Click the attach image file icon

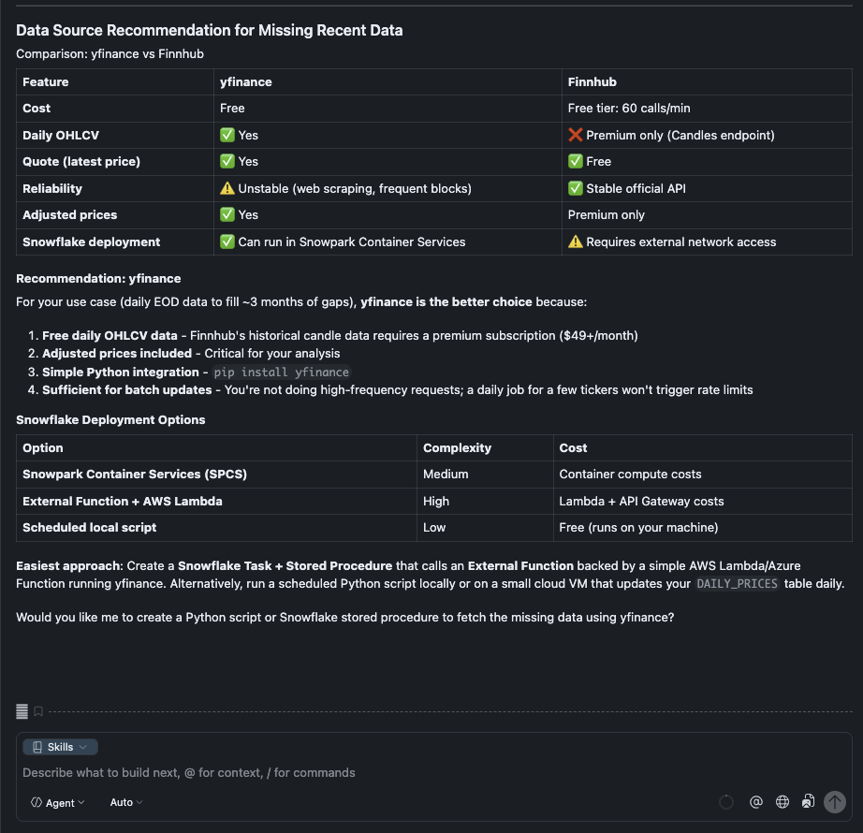coord(808,802)
